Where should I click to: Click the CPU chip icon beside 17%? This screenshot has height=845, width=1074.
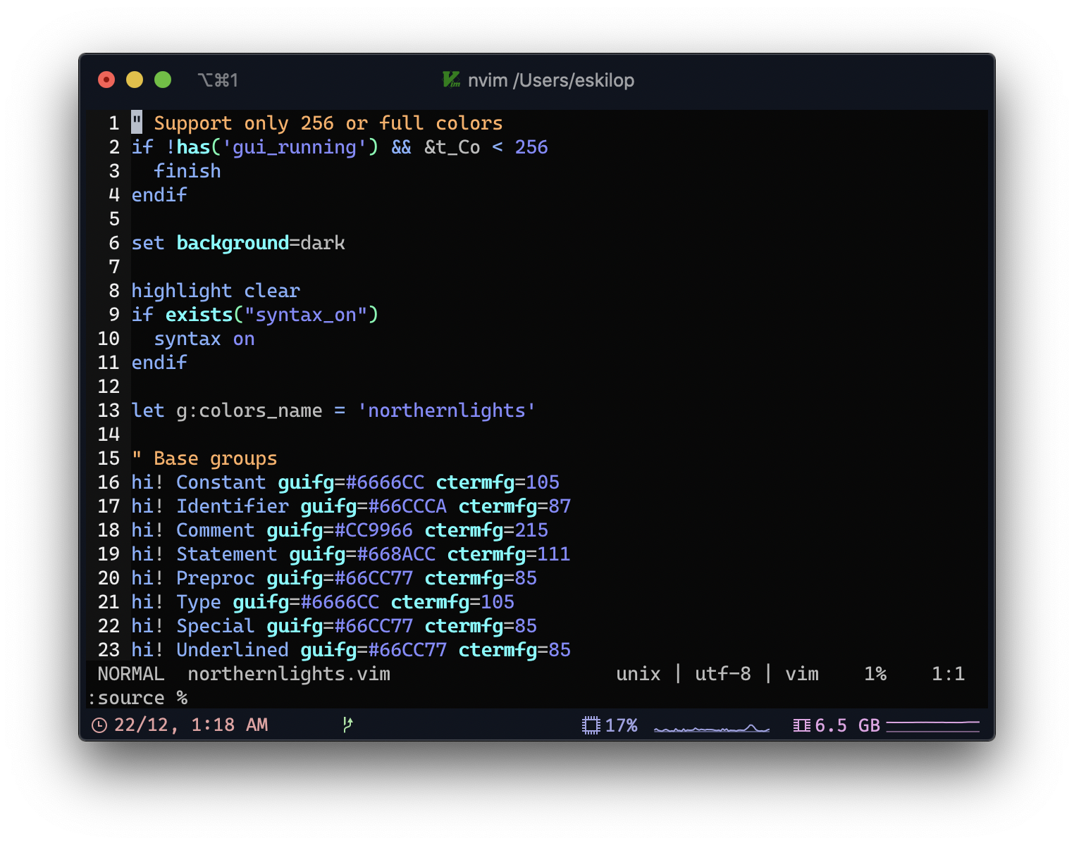(x=591, y=725)
